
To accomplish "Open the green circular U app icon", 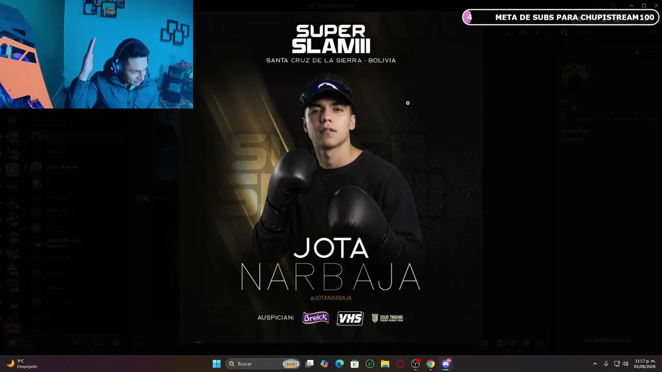I will 370,364.
